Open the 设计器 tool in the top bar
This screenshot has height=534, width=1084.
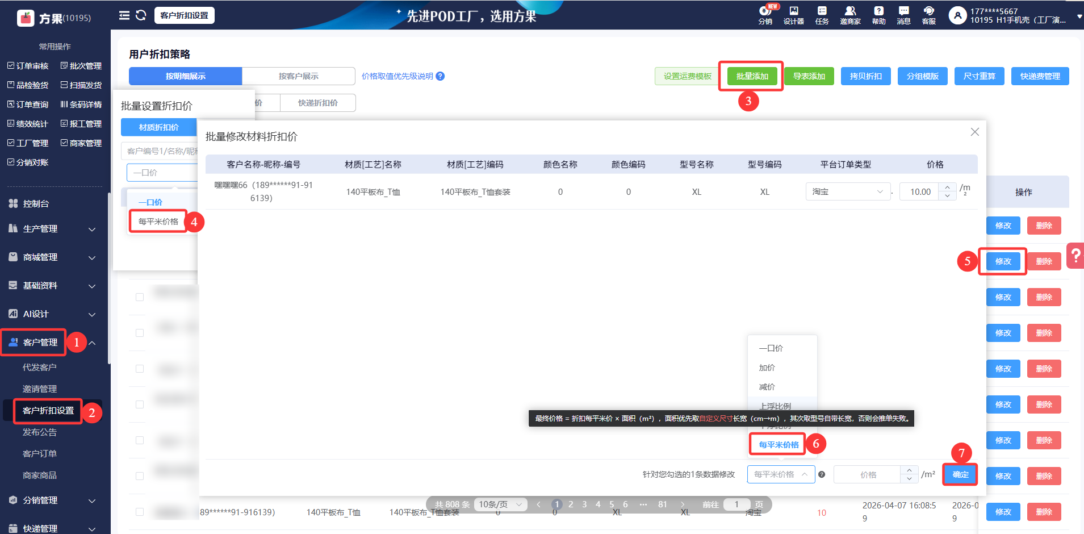[794, 15]
